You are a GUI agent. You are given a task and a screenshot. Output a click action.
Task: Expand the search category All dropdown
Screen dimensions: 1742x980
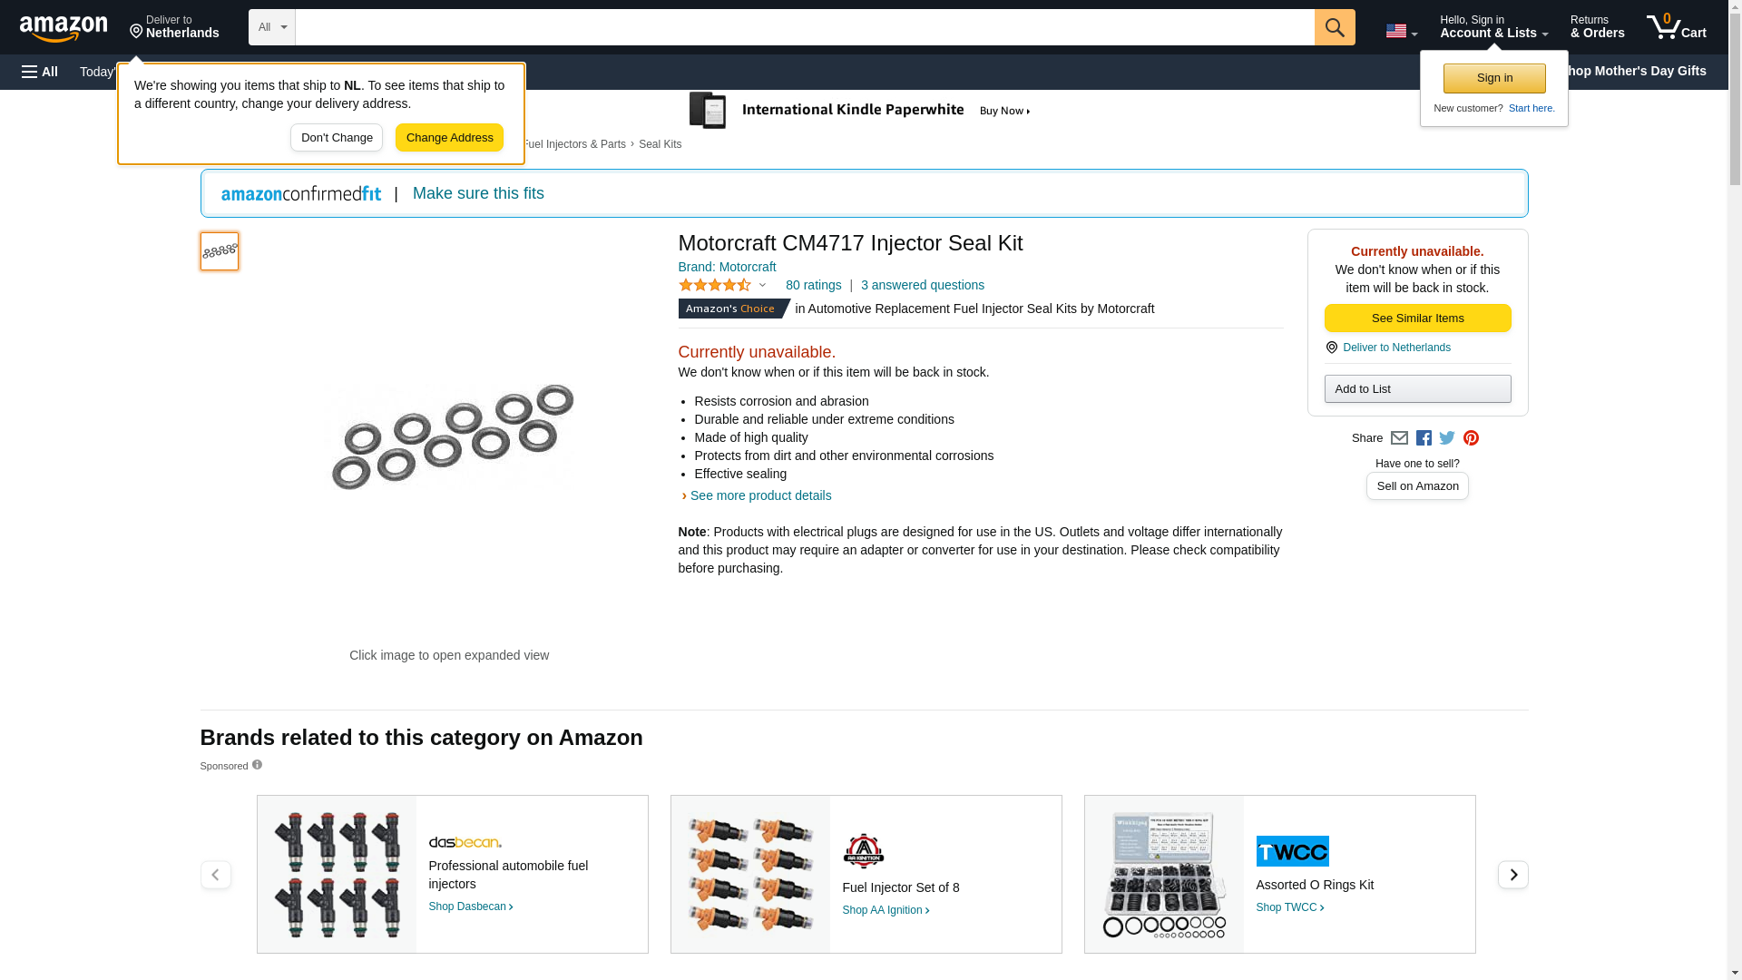tap(271, 27)
